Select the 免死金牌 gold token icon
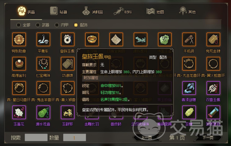Screen dimensions: 231x146 [213, 40]
